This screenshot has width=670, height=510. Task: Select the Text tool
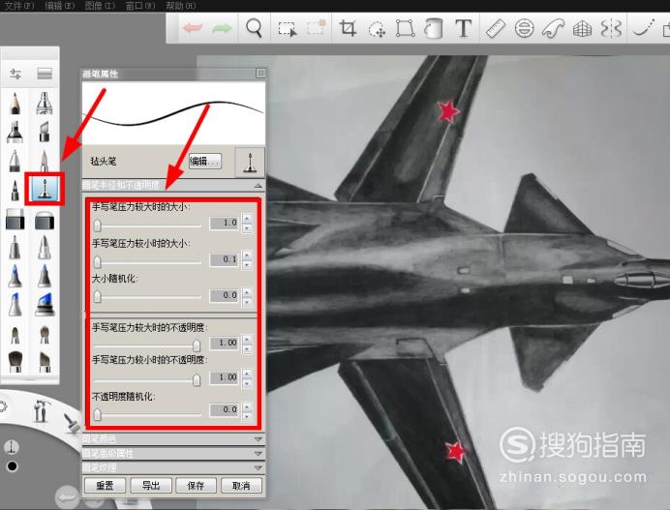(463, 28)
